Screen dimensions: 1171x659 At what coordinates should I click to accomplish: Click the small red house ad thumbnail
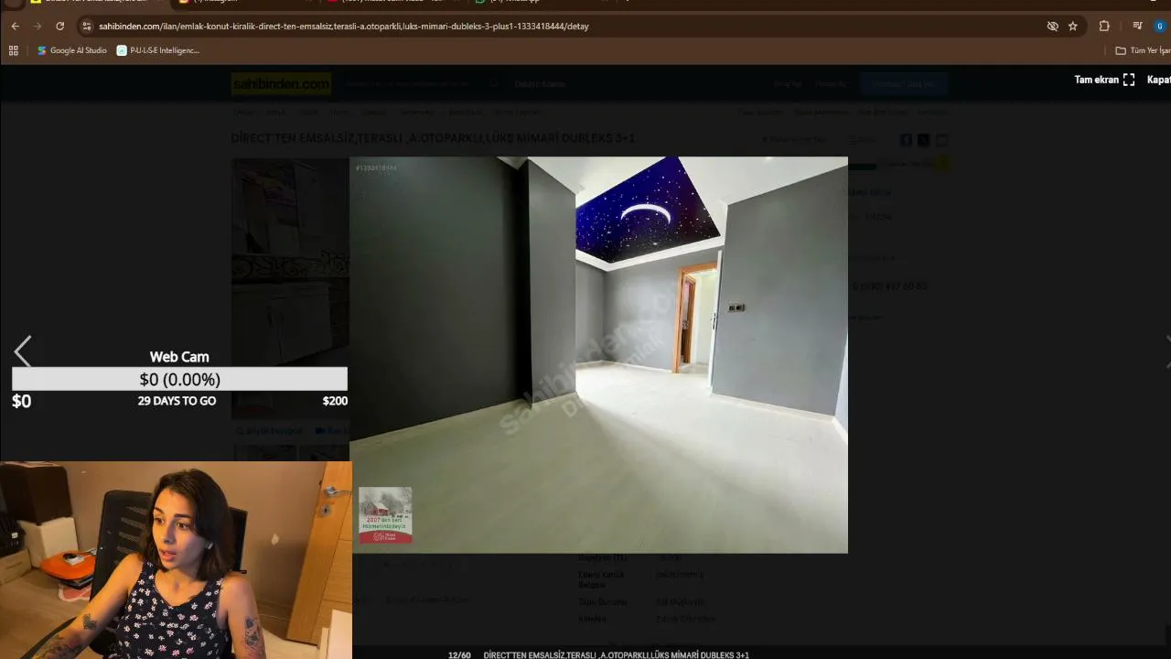tap(385, 514)
